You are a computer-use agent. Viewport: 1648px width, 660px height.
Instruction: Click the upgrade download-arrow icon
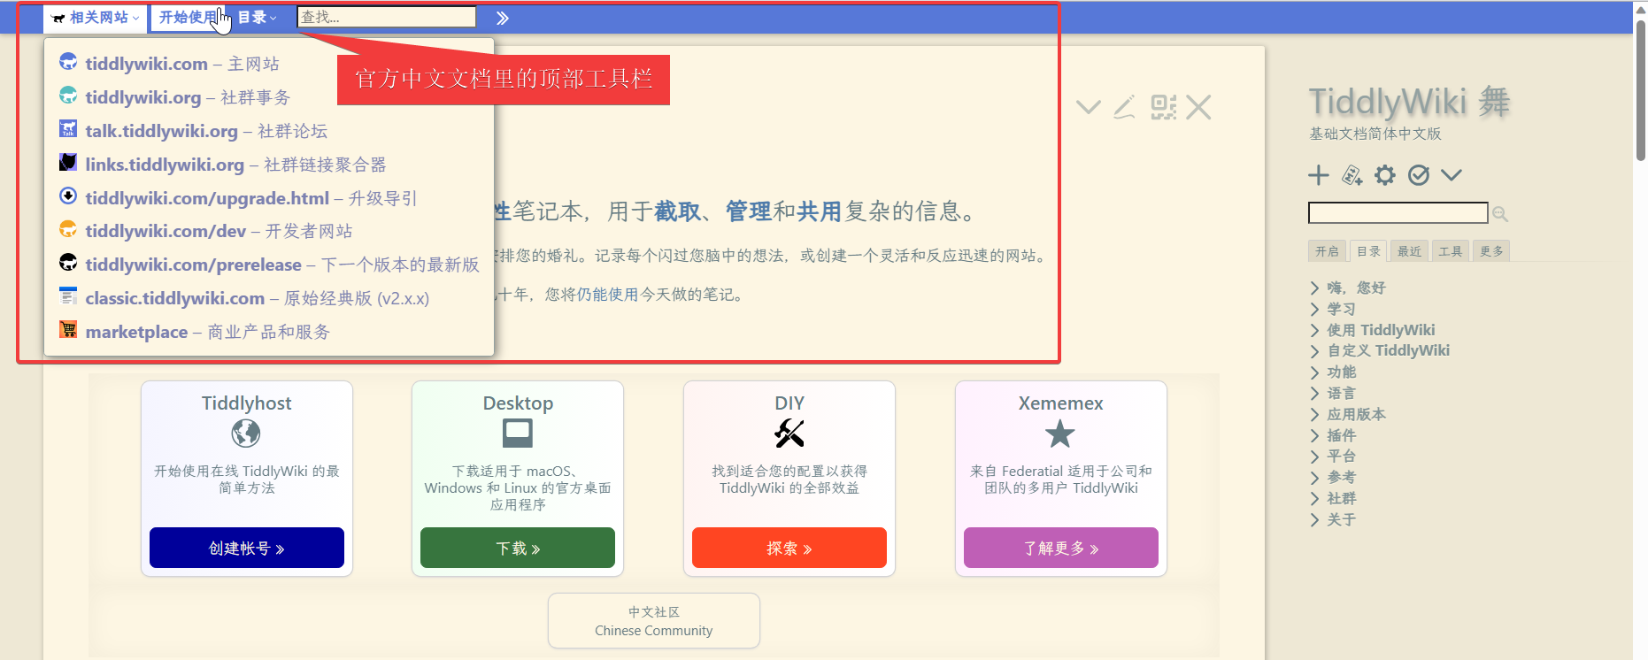(68, 196)
